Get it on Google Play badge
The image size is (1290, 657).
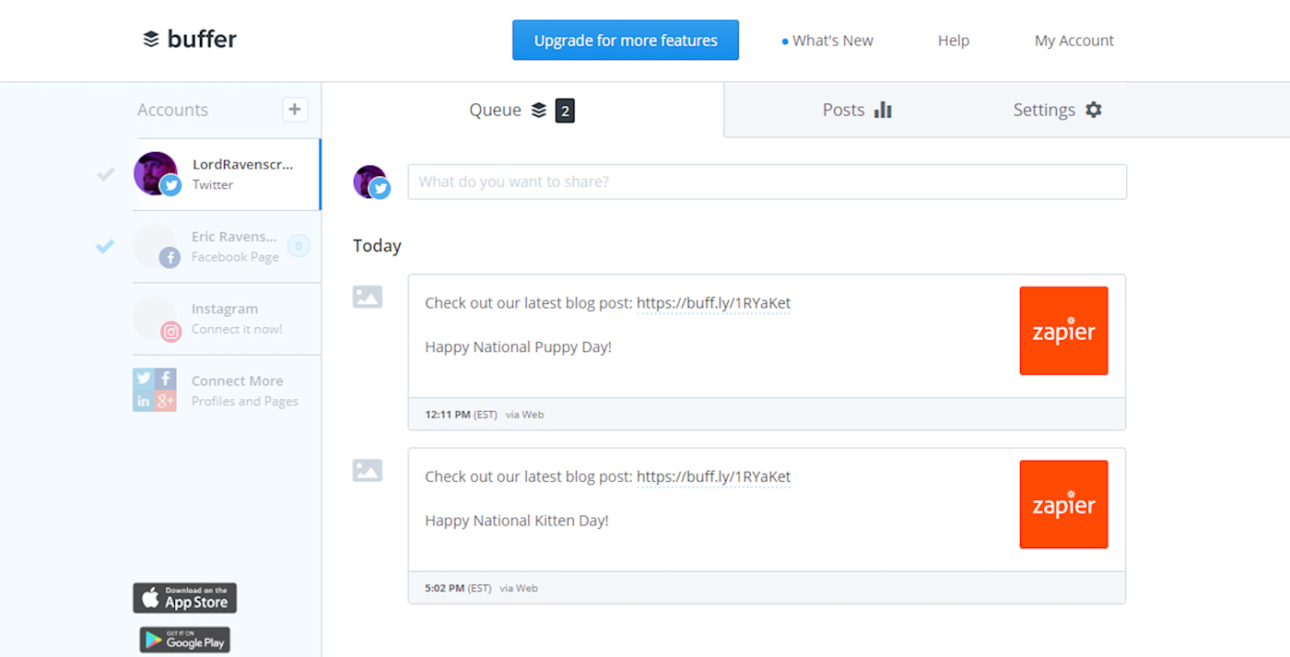tap(185, 639)
